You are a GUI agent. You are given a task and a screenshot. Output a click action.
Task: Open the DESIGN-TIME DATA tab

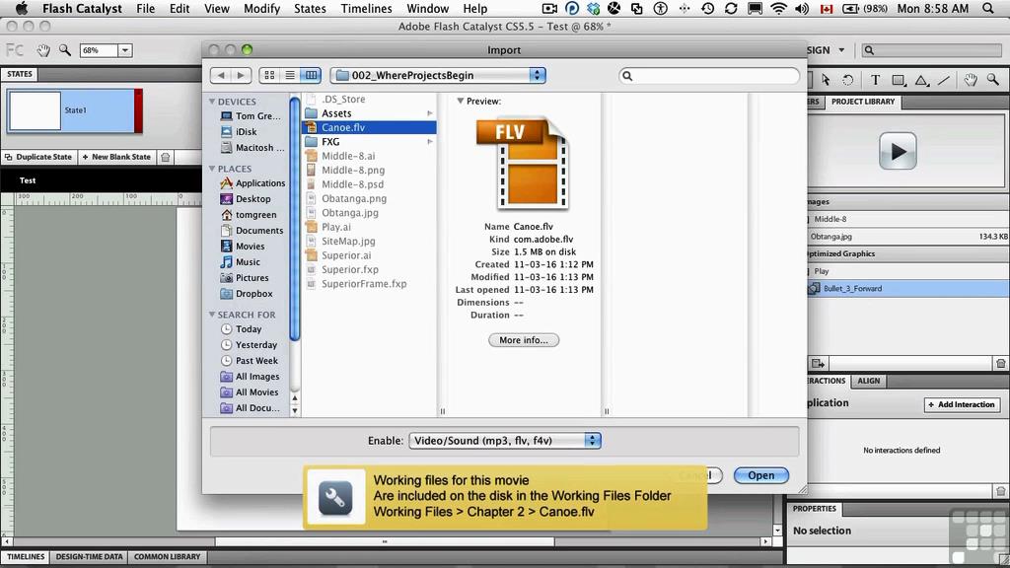pos(89,556)
